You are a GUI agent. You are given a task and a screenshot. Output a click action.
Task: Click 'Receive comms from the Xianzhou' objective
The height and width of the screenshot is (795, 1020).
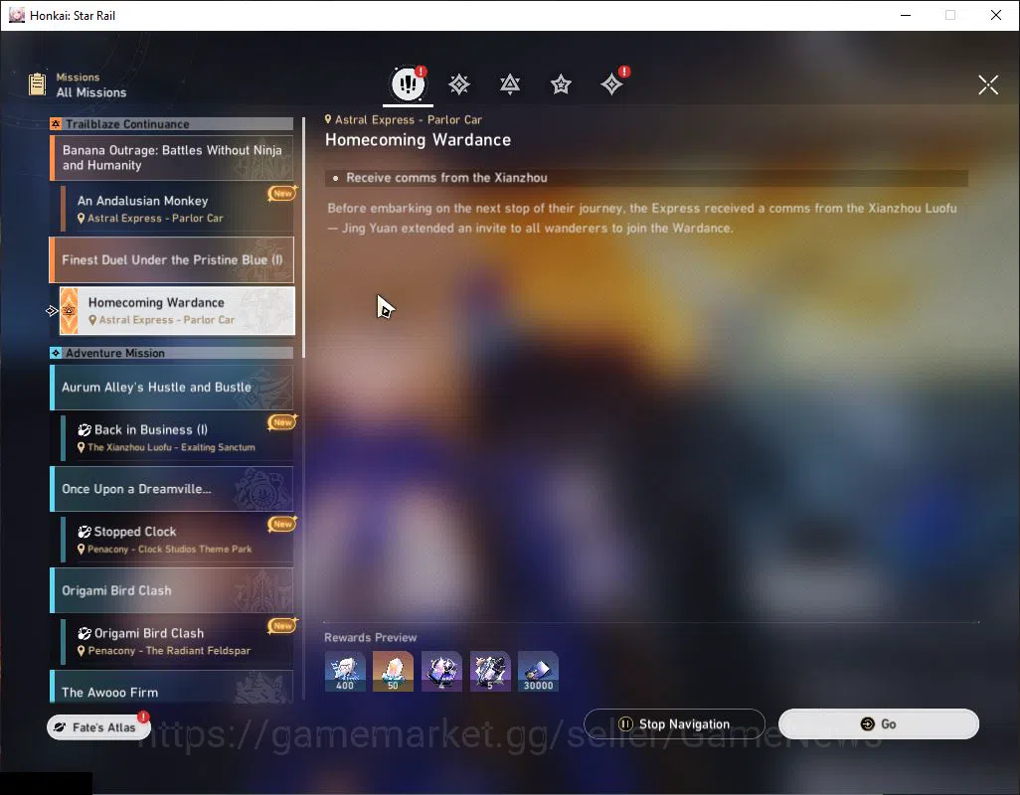coord(646,178)
